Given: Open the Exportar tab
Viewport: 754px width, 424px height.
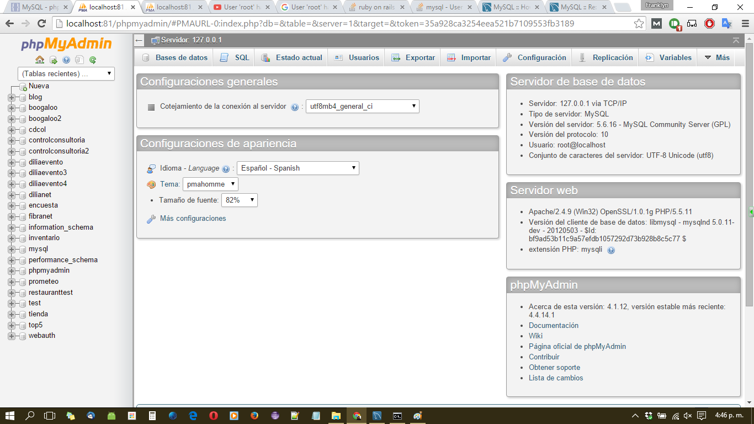Looking at the screenshot, I should [413, 57].
